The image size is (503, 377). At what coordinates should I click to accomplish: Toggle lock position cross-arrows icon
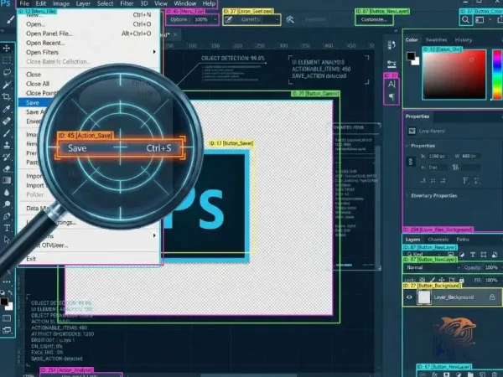(442, 280)
